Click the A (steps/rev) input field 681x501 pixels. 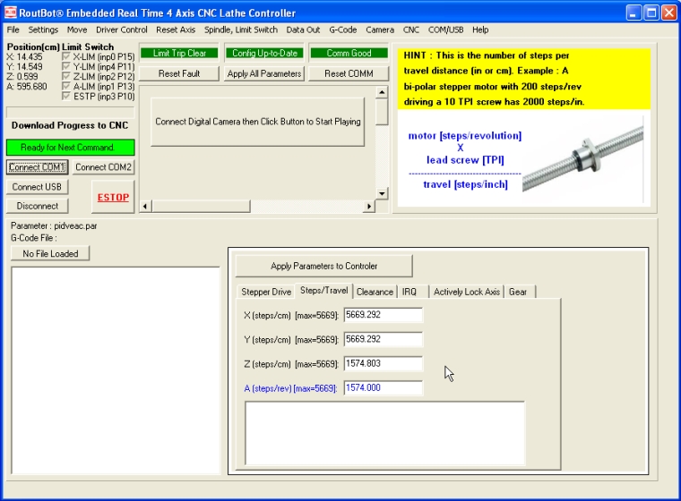tap(384, 387)
